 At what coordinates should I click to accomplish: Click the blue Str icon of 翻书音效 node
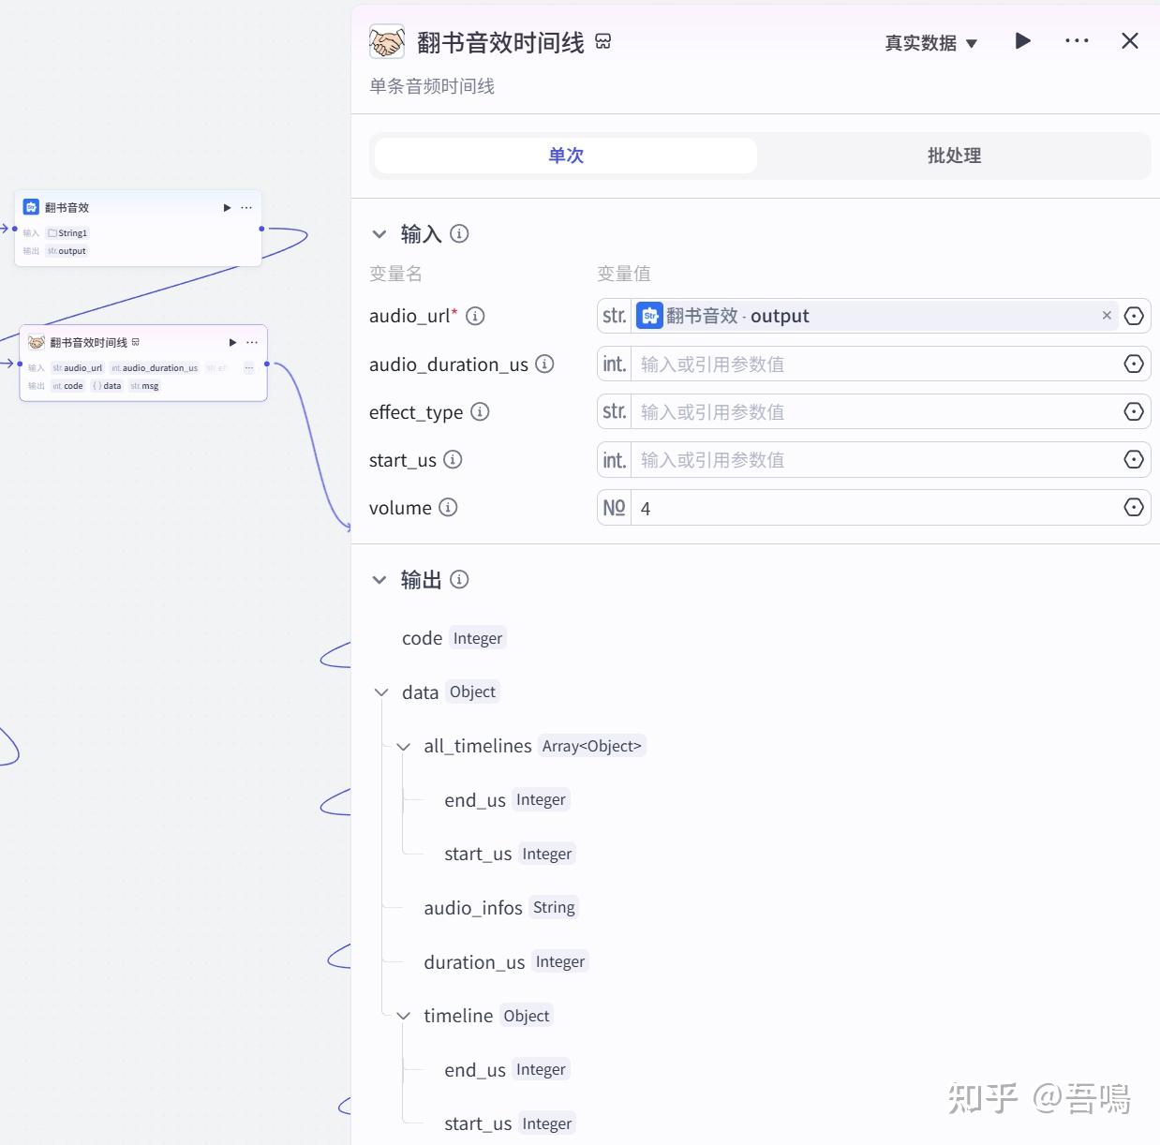tap(31, 207)
